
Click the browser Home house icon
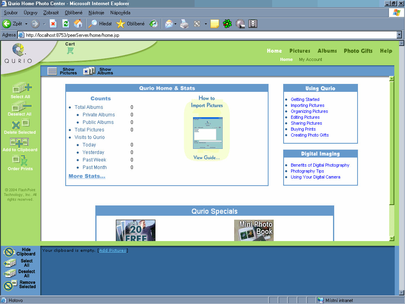coord(78,24)
